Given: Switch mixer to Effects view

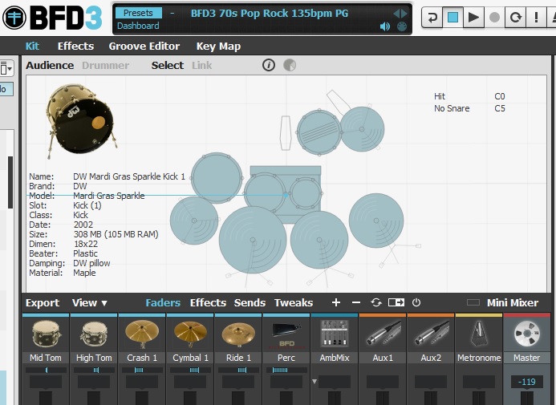Looking at the screenshot, I should click(208, 303).
